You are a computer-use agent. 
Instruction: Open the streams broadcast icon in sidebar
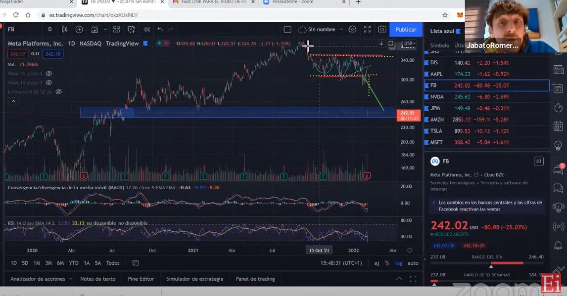(x=558, y=227)
